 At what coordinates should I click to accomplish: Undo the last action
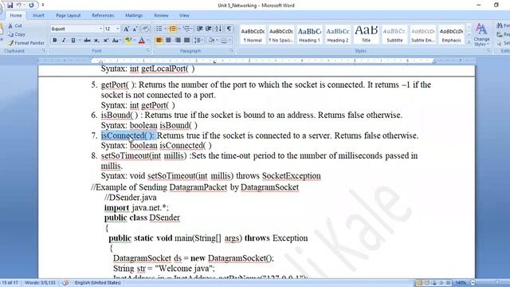click(19, 6)
